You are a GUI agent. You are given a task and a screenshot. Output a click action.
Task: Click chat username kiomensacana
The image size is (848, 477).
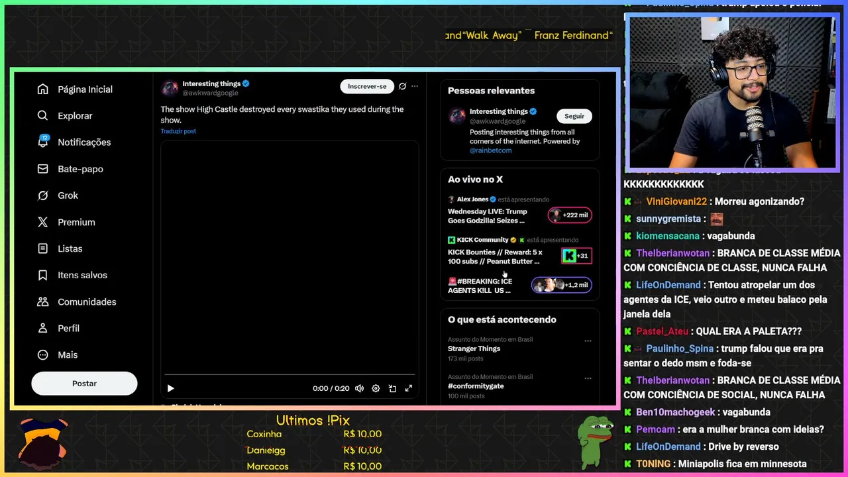tap(667, 236)
